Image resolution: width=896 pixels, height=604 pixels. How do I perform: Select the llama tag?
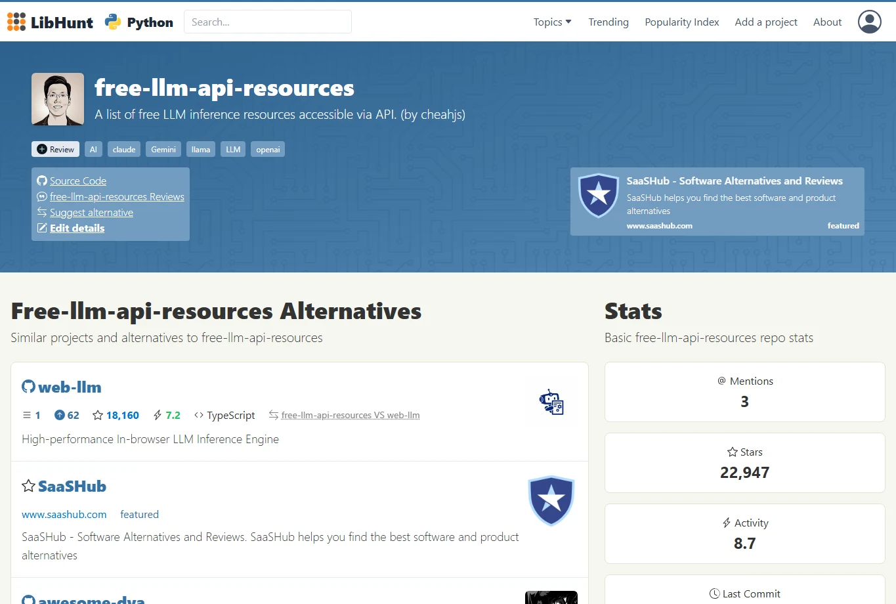tap(201, 149)
